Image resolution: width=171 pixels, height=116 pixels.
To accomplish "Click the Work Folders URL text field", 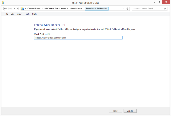I will pos(78,37).
